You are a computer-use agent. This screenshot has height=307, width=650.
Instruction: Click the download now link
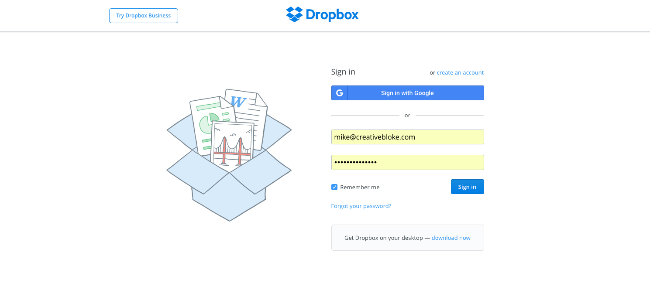[x=451, y=238]
